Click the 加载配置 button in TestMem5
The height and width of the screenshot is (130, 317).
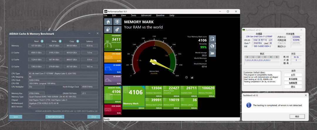pyautogui.click(x=293, y=83)
